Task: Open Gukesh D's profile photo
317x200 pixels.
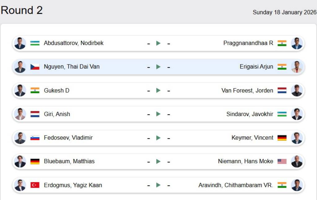Action: click(20, 90)
